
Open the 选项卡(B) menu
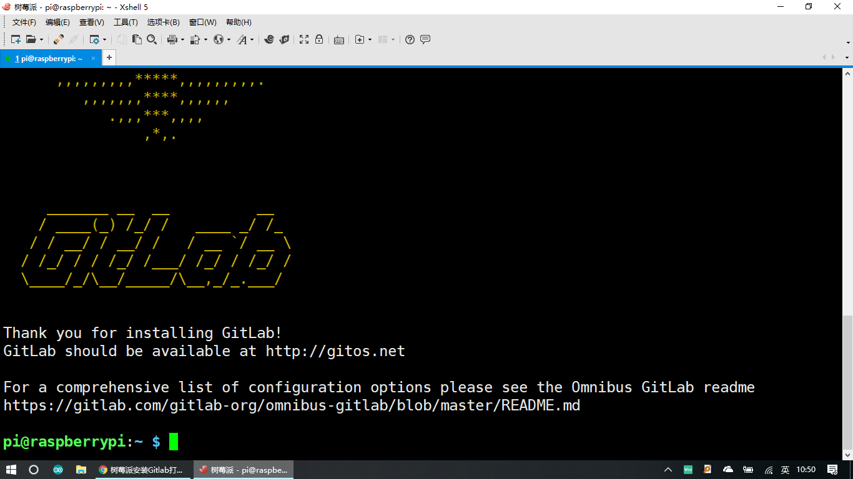(x=164, y=22)
